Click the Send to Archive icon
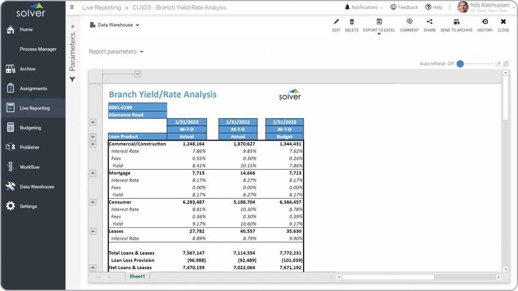This screenshot has height=291, width=518. click(456, 22)
